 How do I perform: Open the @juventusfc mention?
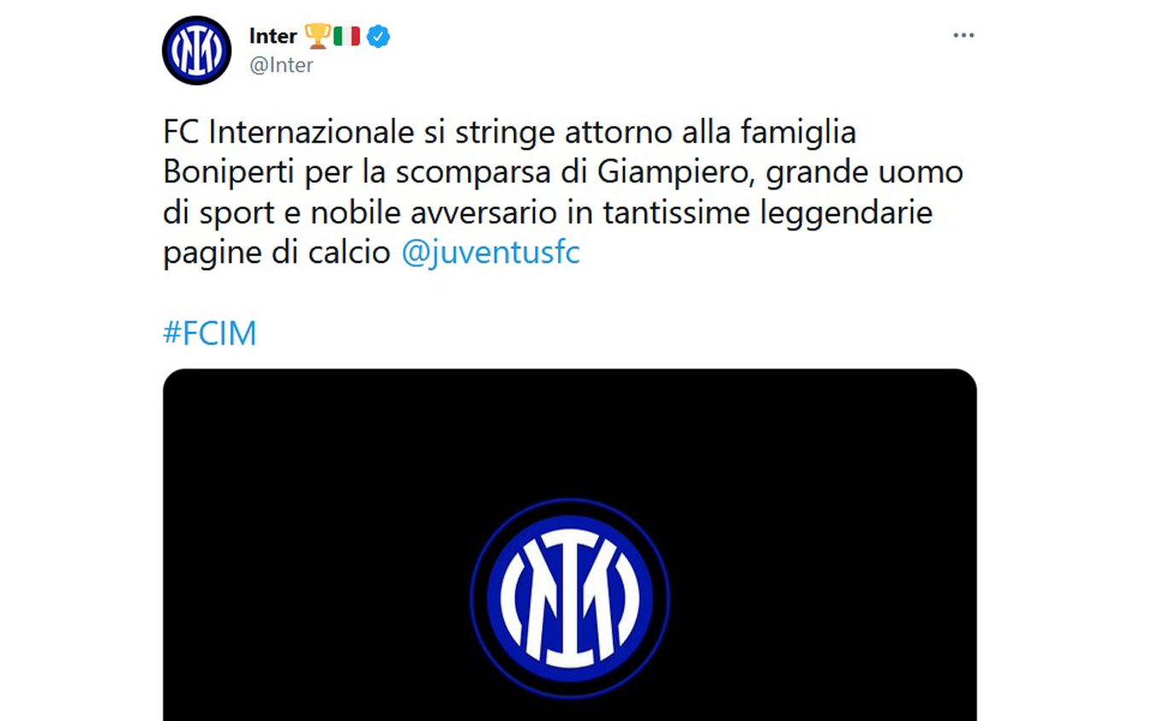pyautogui.click(x=491, y=254)
